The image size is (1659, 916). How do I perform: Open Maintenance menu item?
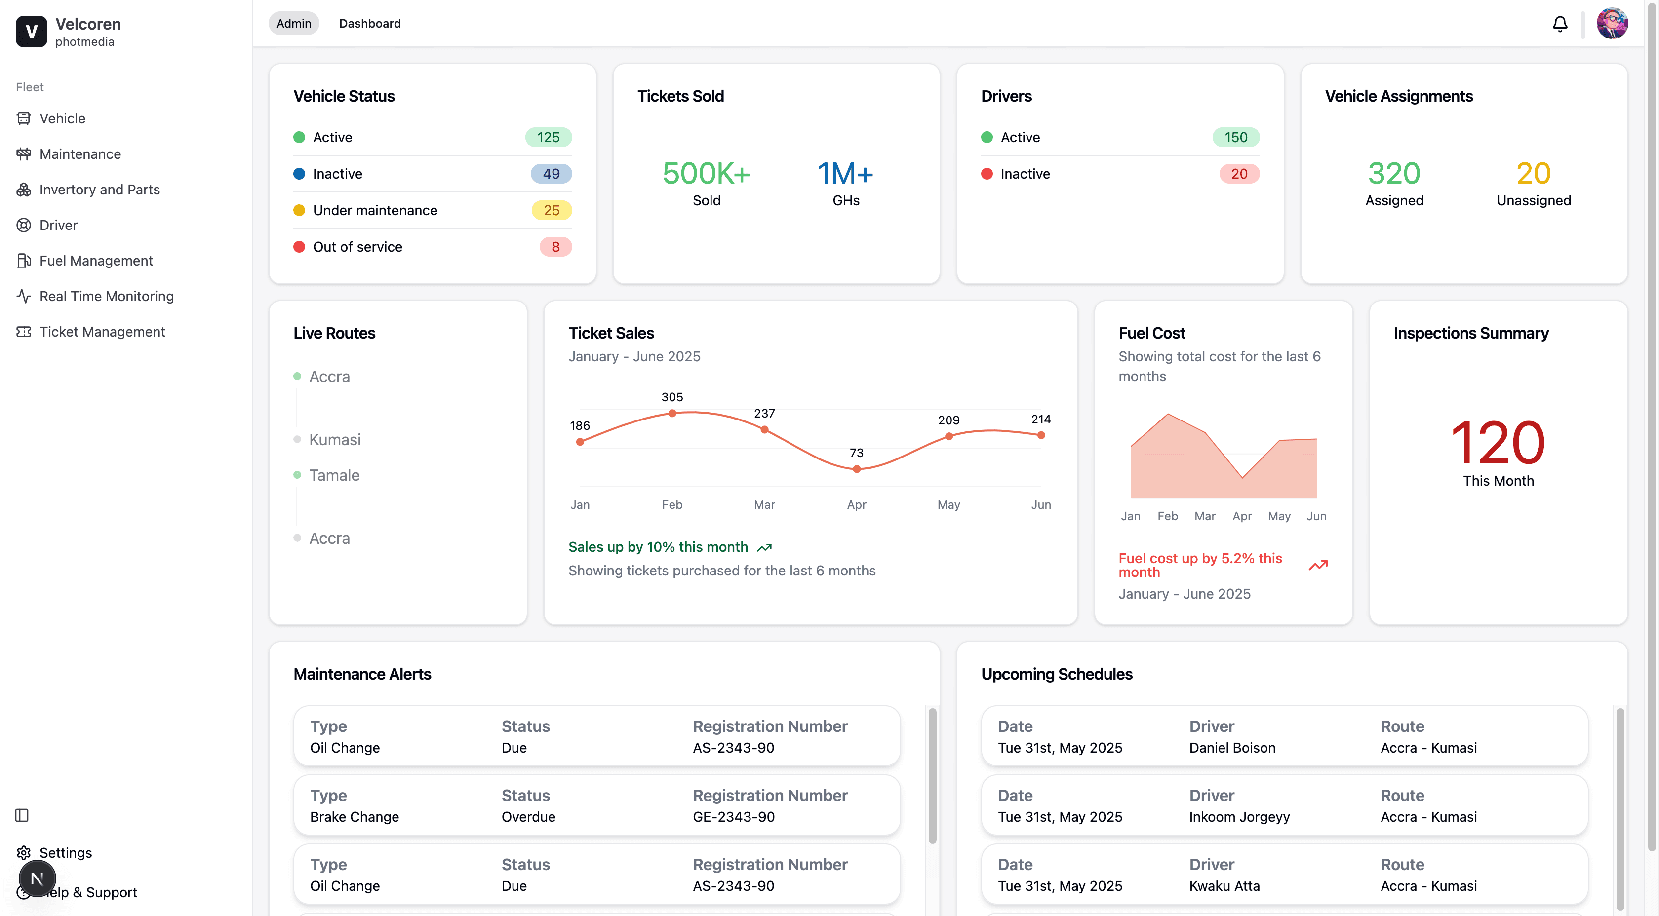[x=80, y=153]
